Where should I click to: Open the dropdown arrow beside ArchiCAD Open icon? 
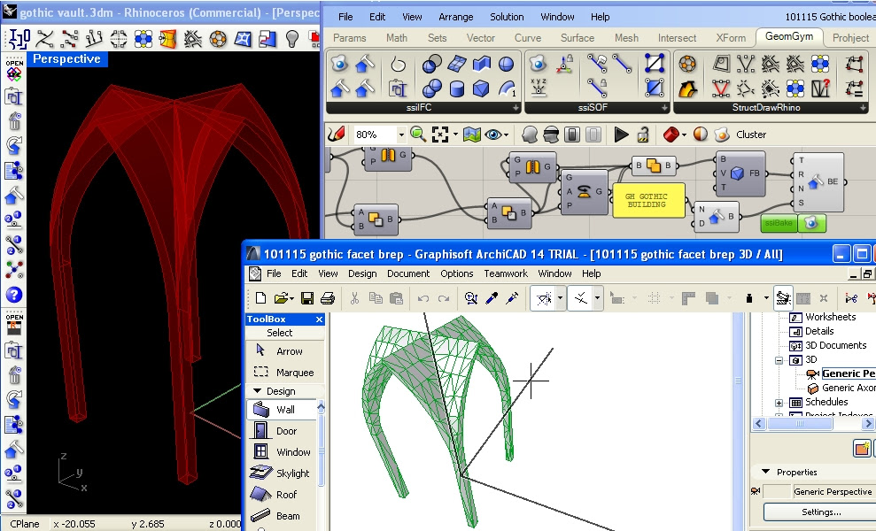[x=291, y=299]
